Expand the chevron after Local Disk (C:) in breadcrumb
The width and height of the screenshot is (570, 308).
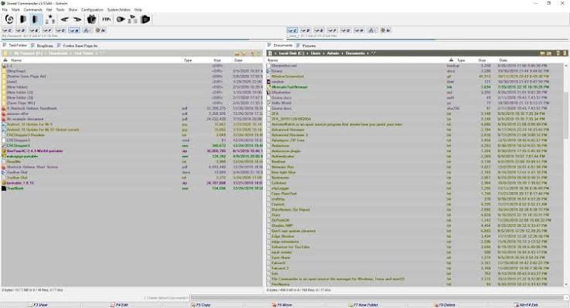tap(307, 53)
